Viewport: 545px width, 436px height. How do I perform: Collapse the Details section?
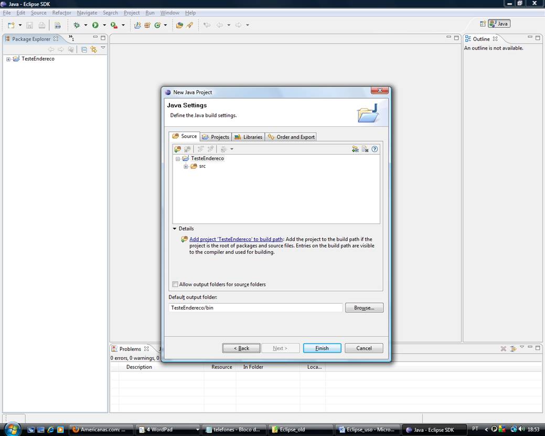pos(175,229)
